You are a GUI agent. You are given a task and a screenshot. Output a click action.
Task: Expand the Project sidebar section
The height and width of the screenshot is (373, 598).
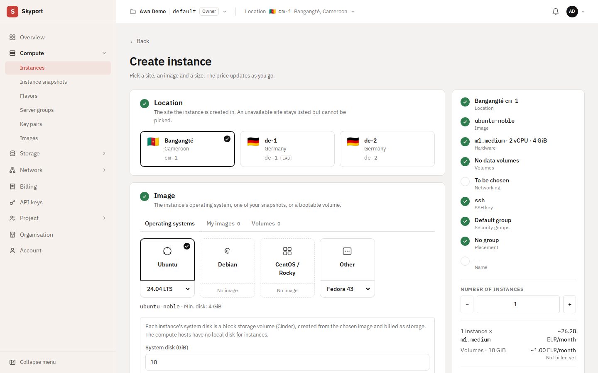coord(104,218)
